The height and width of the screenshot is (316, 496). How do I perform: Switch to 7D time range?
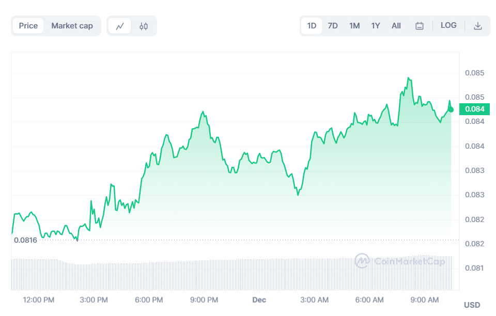point(333,26)
